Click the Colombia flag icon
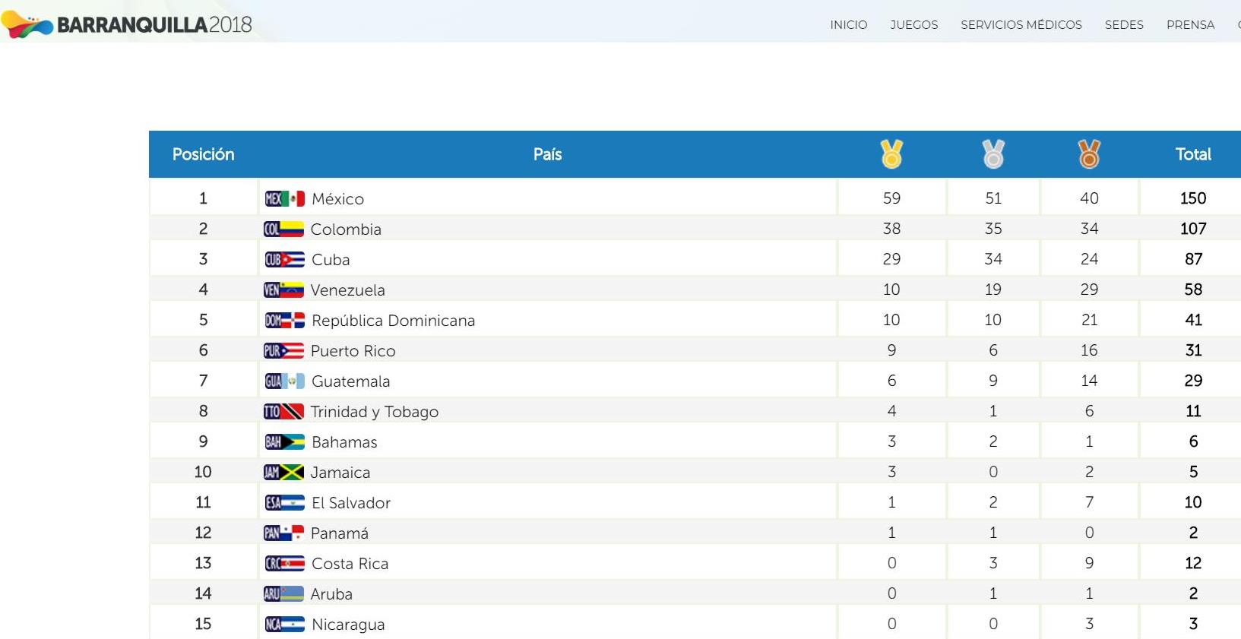 [283, 229]
